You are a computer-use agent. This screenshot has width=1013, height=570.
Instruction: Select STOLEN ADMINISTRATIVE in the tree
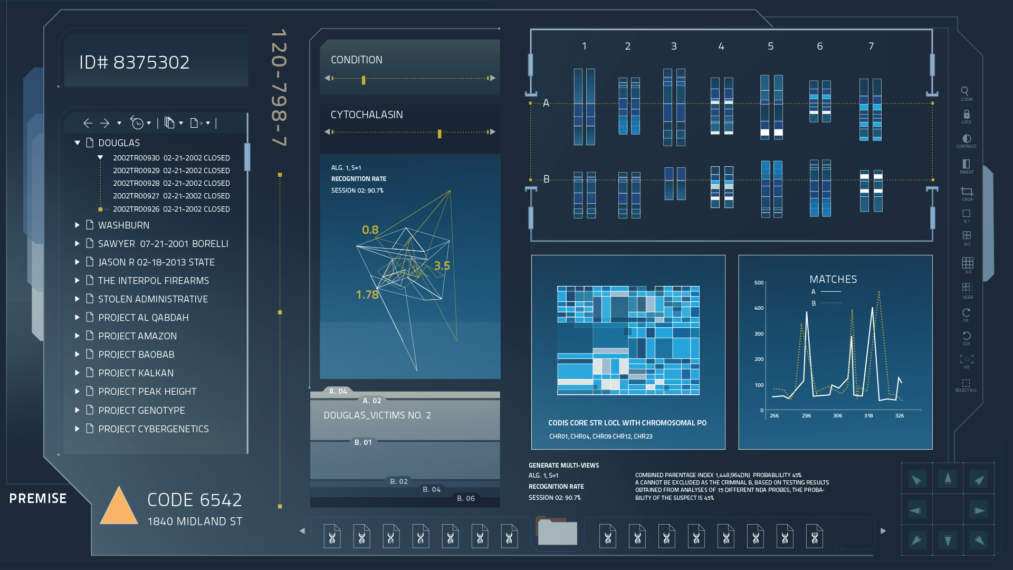[153, 299]
